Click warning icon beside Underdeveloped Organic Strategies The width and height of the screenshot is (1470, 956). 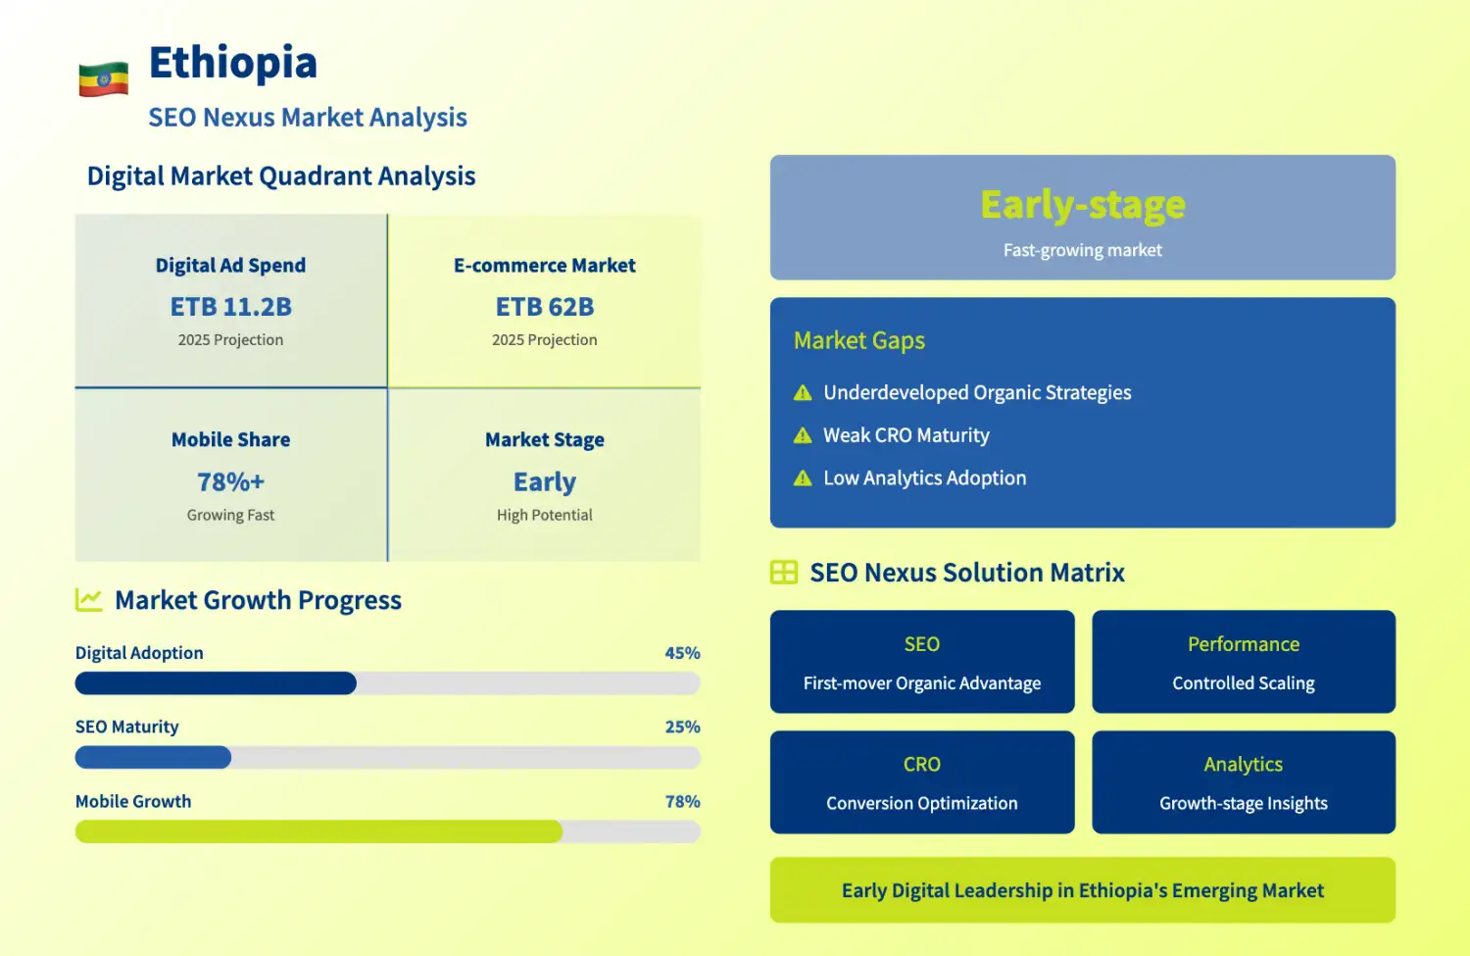tap(803, 393)
